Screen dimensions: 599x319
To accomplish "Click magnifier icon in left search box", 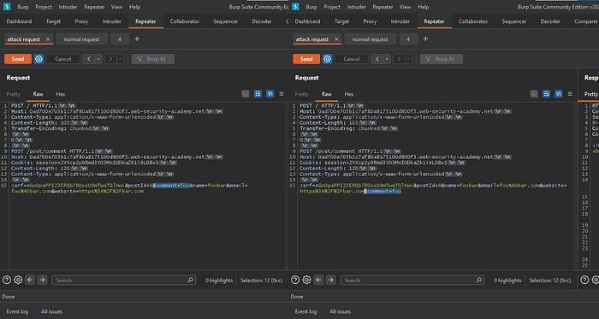I will (190, 280).
